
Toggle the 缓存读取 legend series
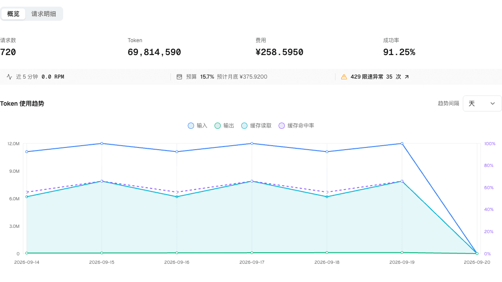[256, 126]
